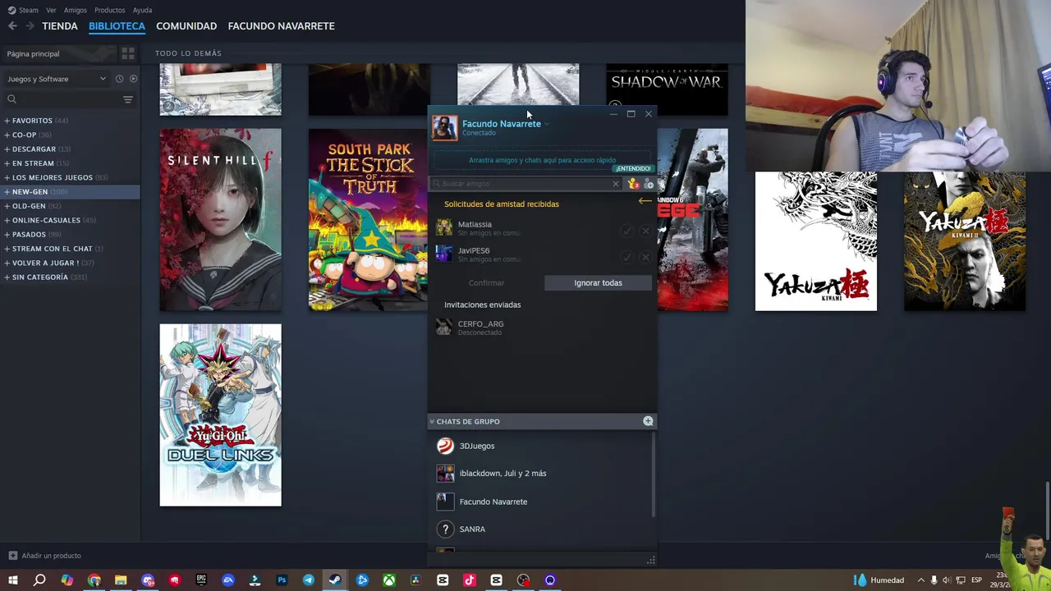Open 3DJuegos group chat

tap(540, 446)
